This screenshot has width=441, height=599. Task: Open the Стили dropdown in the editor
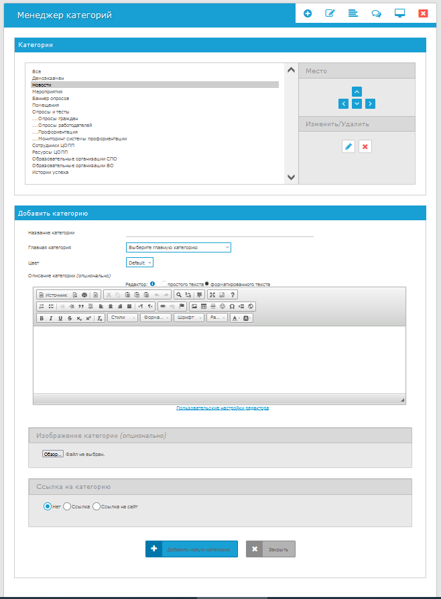click(x=122, y=318)
